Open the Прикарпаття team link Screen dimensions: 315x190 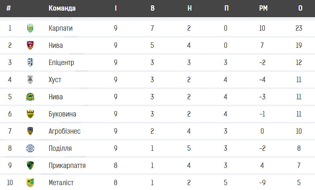[x=67, y=165]
